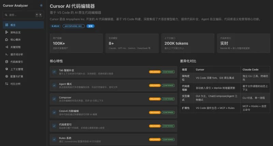Click the CONFIRMED badge on Agent 模式
273x146 pixels.
tap(168, 85)
